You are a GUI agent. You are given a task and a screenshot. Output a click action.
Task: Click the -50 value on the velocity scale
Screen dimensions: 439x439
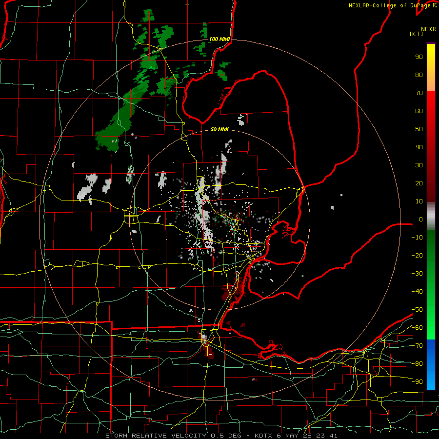coord(417,309)
